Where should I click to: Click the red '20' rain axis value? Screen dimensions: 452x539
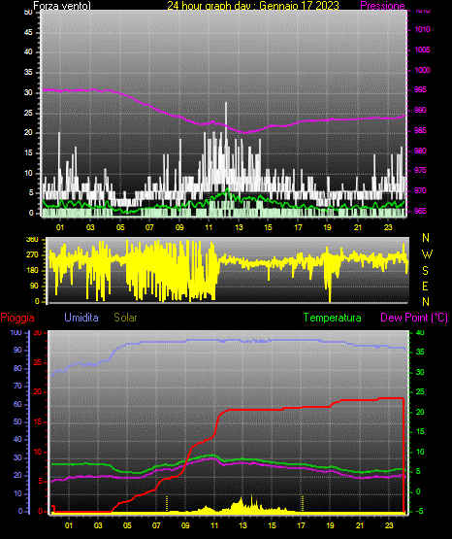click(x=38, y=392)
